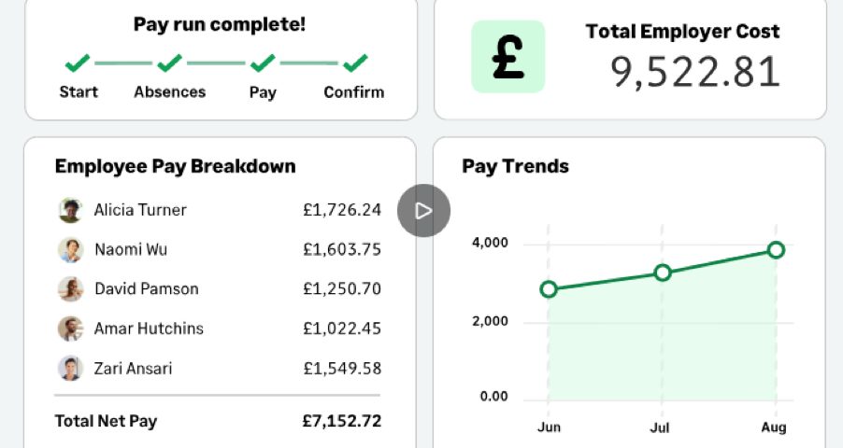Select David Pamson's profile picture
Screen dimensions: 843x448
click(70, 289)
